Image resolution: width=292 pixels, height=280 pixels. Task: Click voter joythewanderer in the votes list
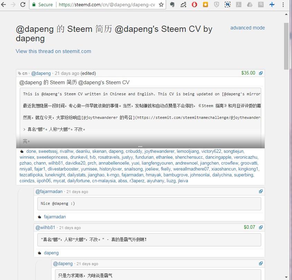click(159, 151)
